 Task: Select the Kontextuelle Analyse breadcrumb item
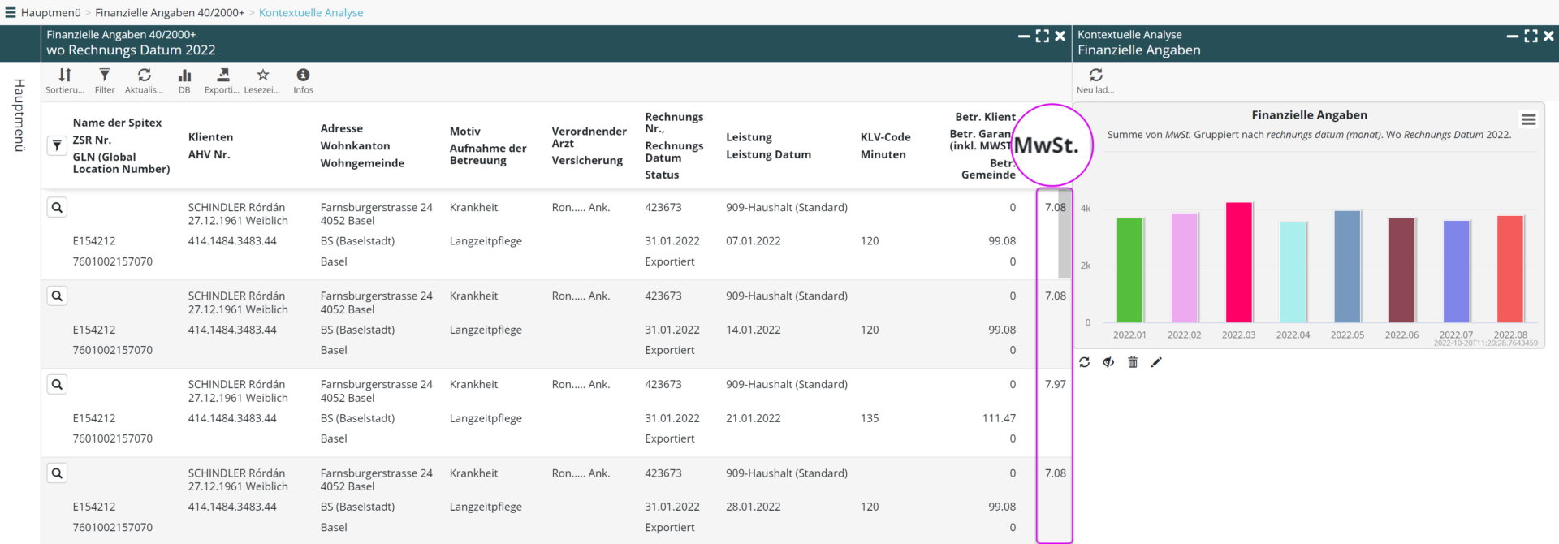pyautogui.click(x=311, y=12)
